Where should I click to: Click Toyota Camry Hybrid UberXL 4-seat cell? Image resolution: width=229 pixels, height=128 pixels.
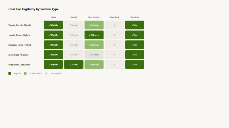[x=74, y=35]
